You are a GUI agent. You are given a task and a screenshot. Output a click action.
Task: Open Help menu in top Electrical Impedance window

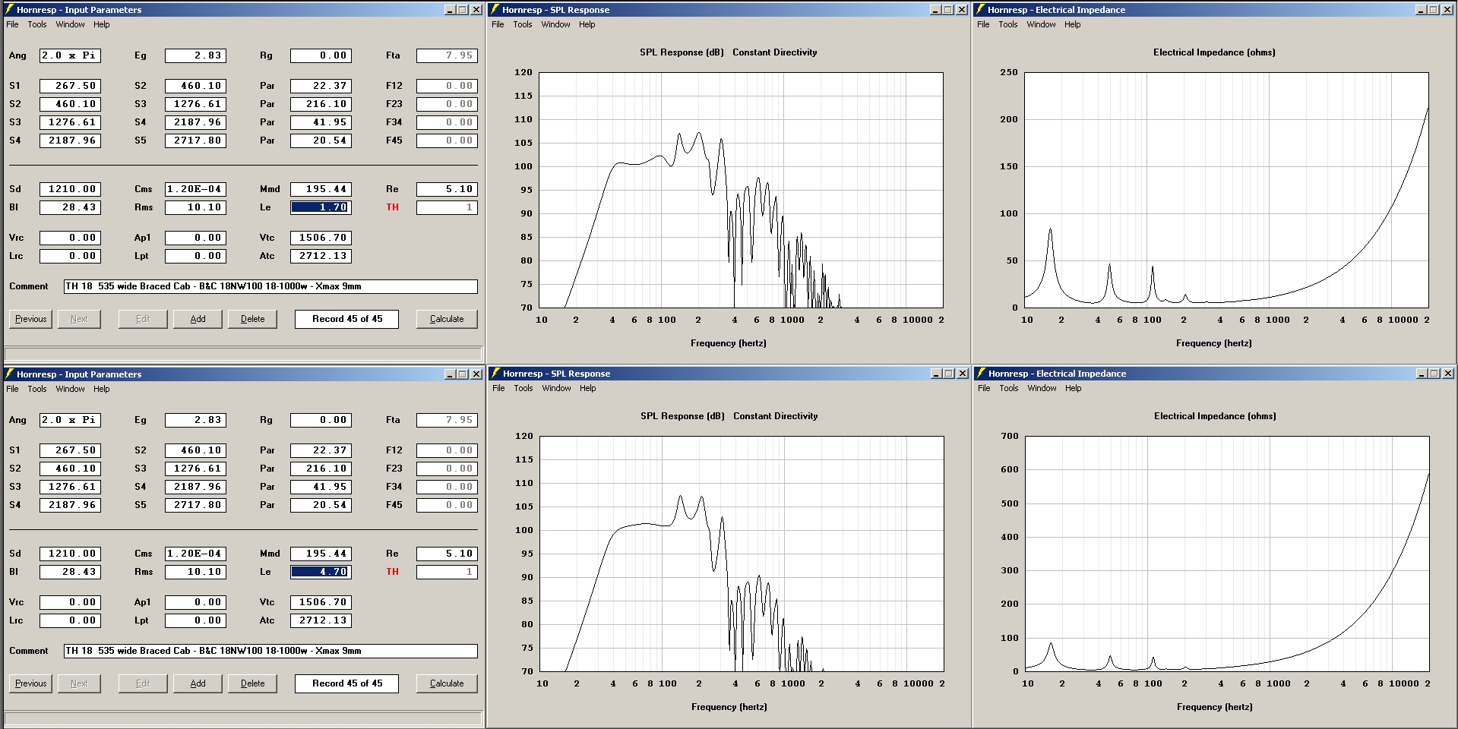coord(1072,24)
